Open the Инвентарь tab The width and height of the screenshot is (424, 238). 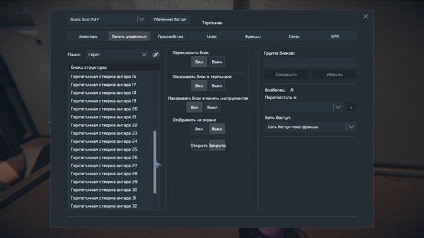pyautogui.click(x=88, y=36)
